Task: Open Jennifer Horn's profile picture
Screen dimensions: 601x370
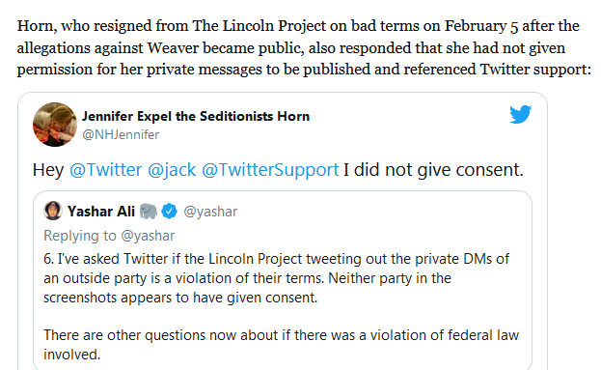Action: (x=55, y=125)
